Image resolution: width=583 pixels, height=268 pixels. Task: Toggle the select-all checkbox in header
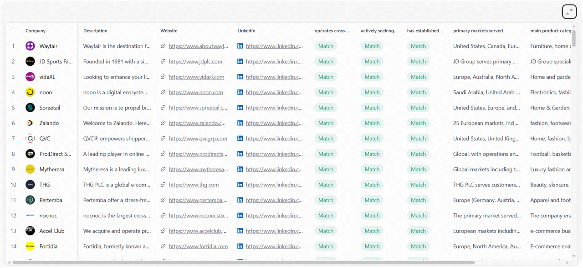[13, 31]
